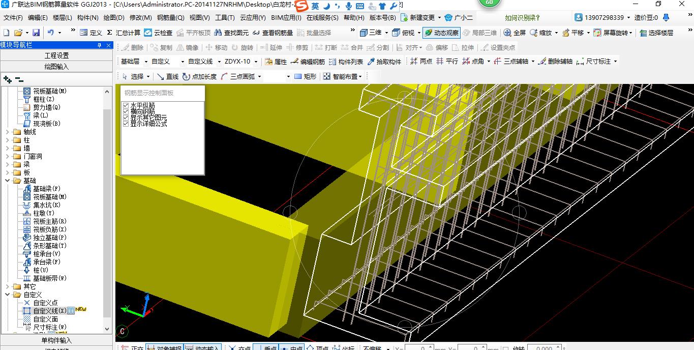The width and height of the screenshot is (694, 350).
Task: Open 构件列表 component list
Action: [x=346, y=62]
